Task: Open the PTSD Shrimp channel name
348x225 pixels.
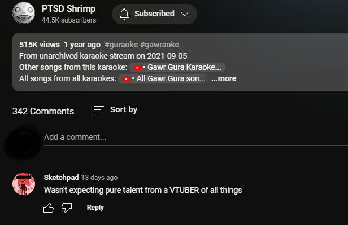Action: [x=68, y=9]
